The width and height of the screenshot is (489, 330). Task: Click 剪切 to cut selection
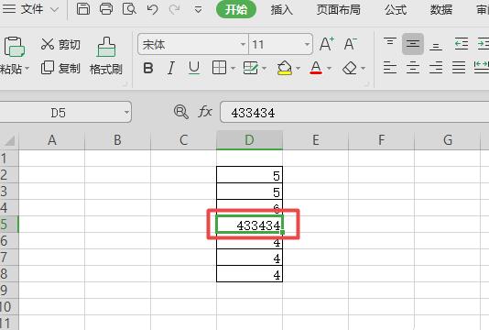point(60,44)
